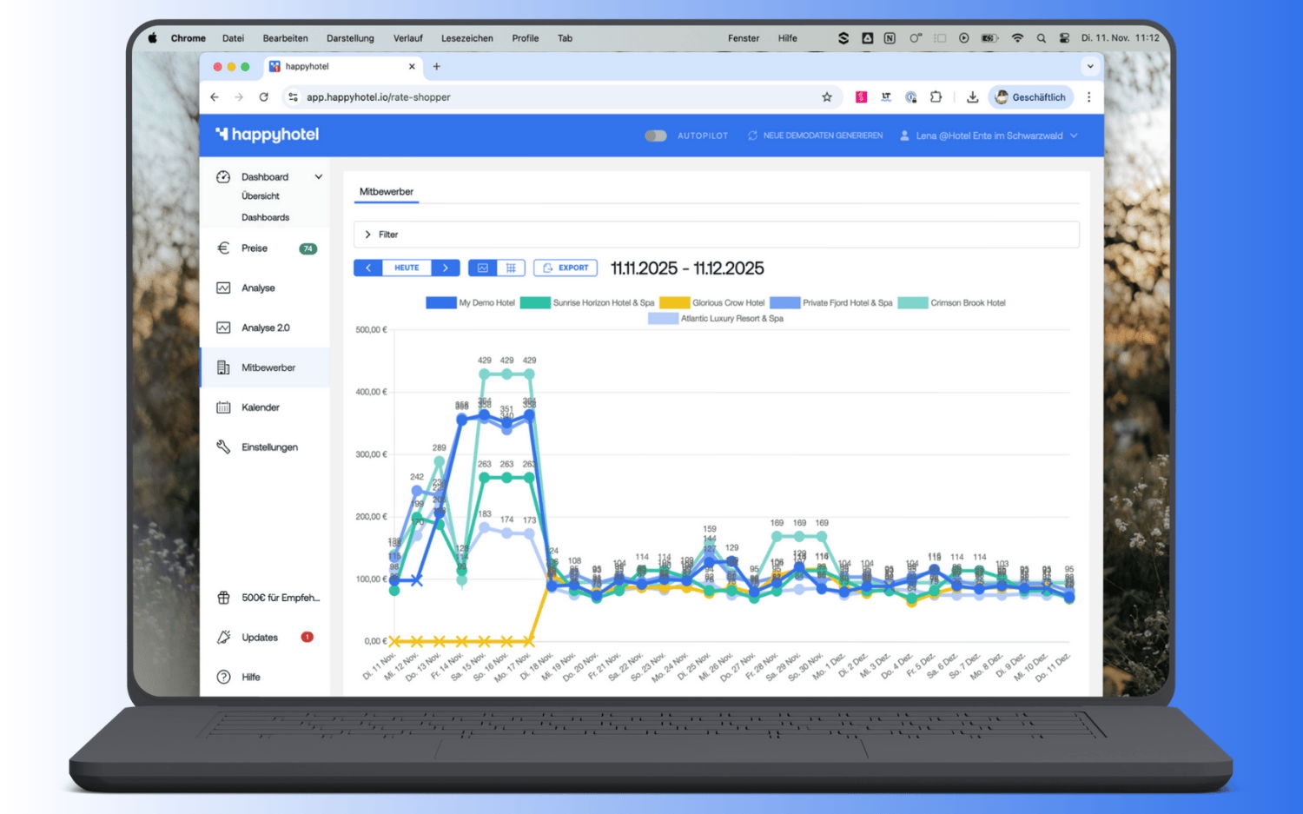This screenshot has width=1303, height=814.
Task: Click the EXPORT button
Action: [x=566, y=268]
